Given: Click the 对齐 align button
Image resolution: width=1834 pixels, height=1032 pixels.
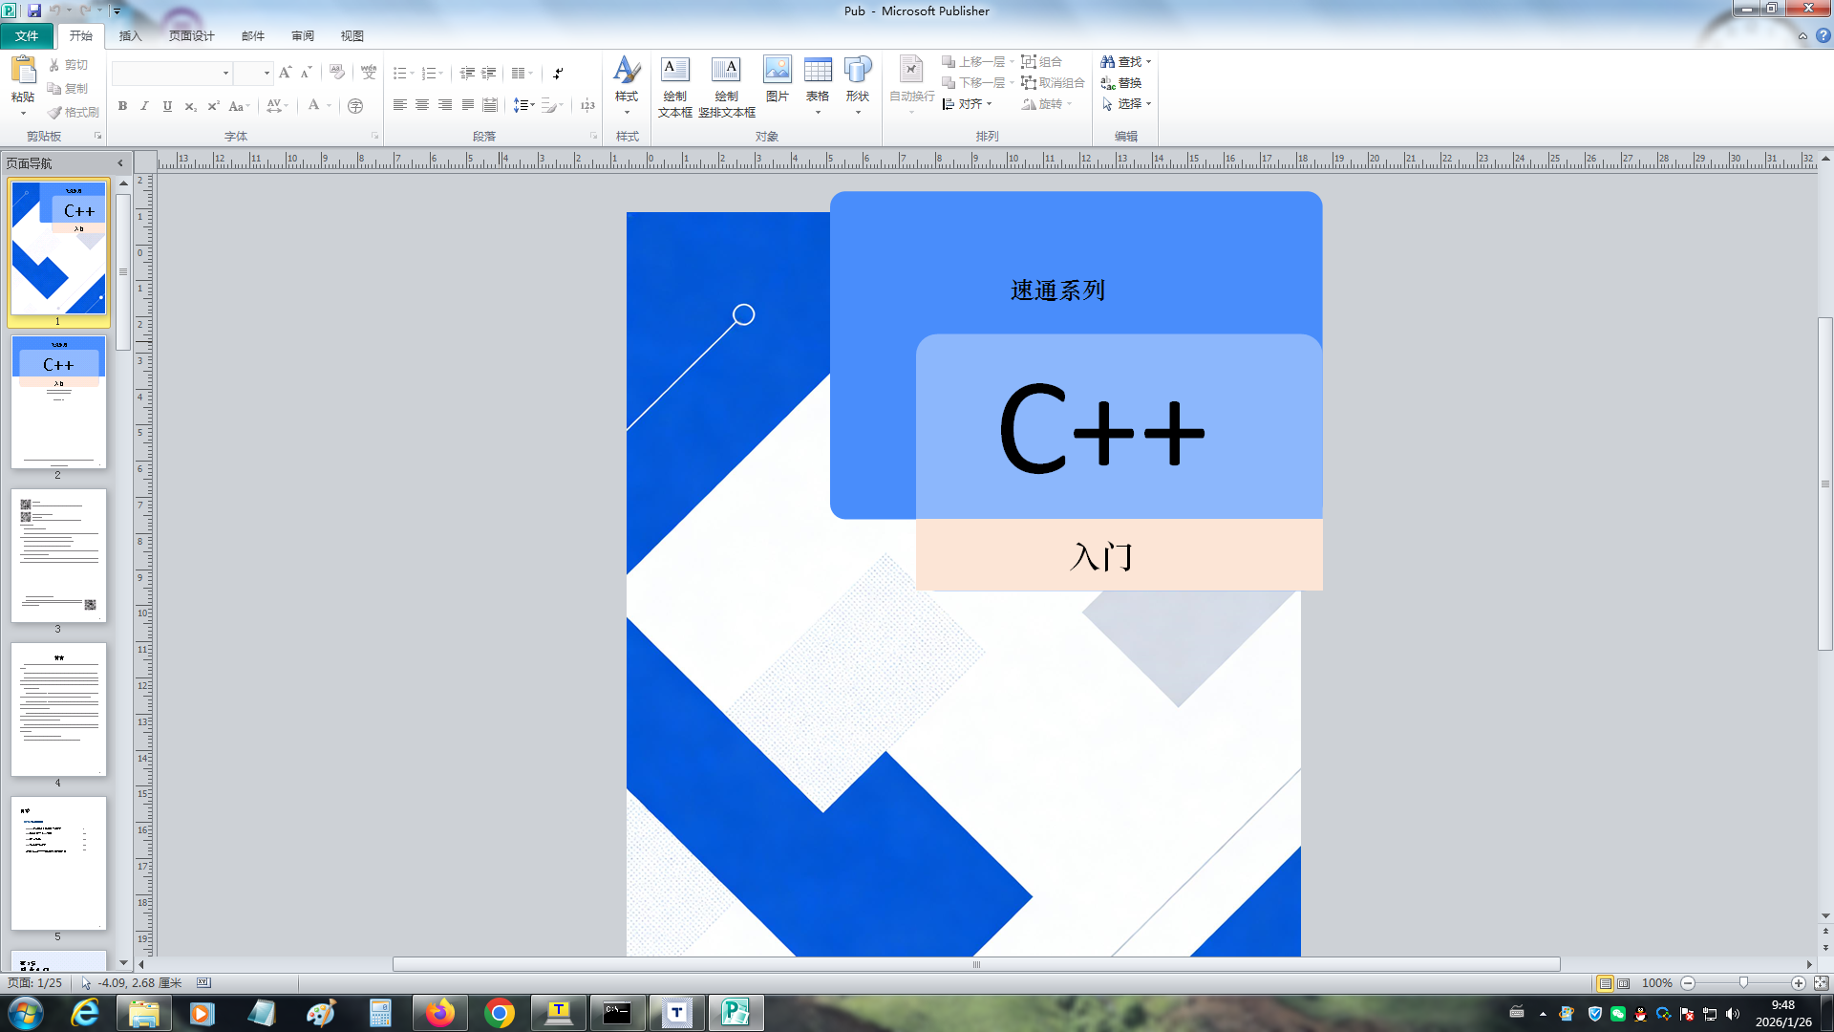Looking at the screenshot, I should tap(968, 104).
